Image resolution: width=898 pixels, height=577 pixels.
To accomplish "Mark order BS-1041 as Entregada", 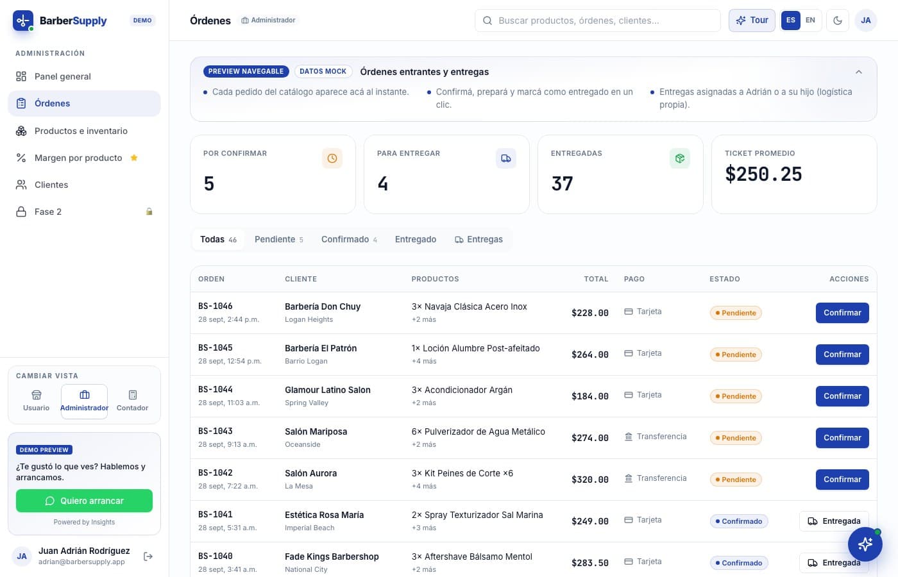I will tap(834, 521).
